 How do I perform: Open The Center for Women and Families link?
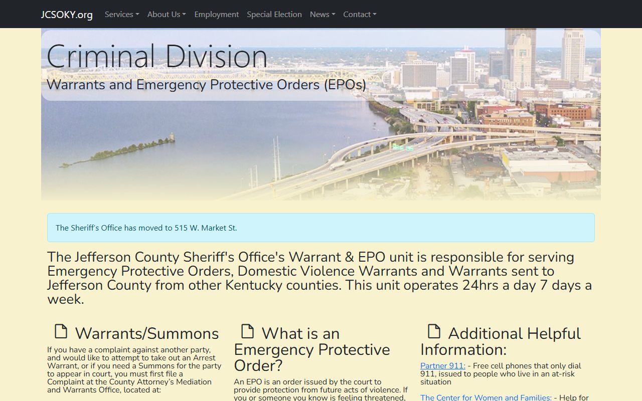pos(486,397)
